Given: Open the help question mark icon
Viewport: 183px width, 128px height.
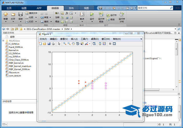Looking at the screenshot, I should [132, 8].
